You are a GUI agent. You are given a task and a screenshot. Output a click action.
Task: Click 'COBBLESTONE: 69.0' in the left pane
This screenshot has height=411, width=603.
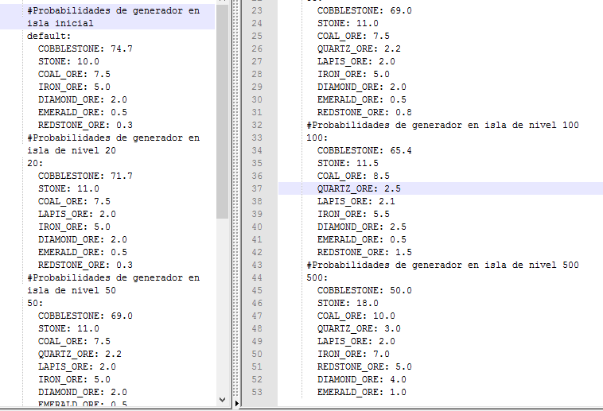pos(85,316)
